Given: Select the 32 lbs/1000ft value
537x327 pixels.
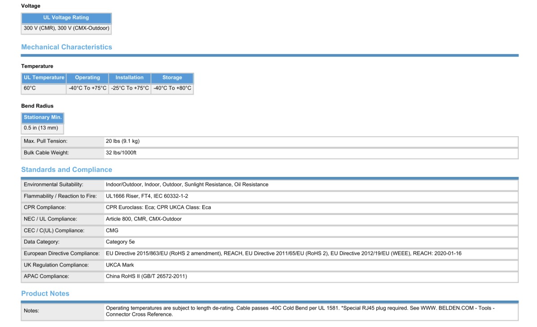Looking at the screenshot, I should click(x=121, y=153).
